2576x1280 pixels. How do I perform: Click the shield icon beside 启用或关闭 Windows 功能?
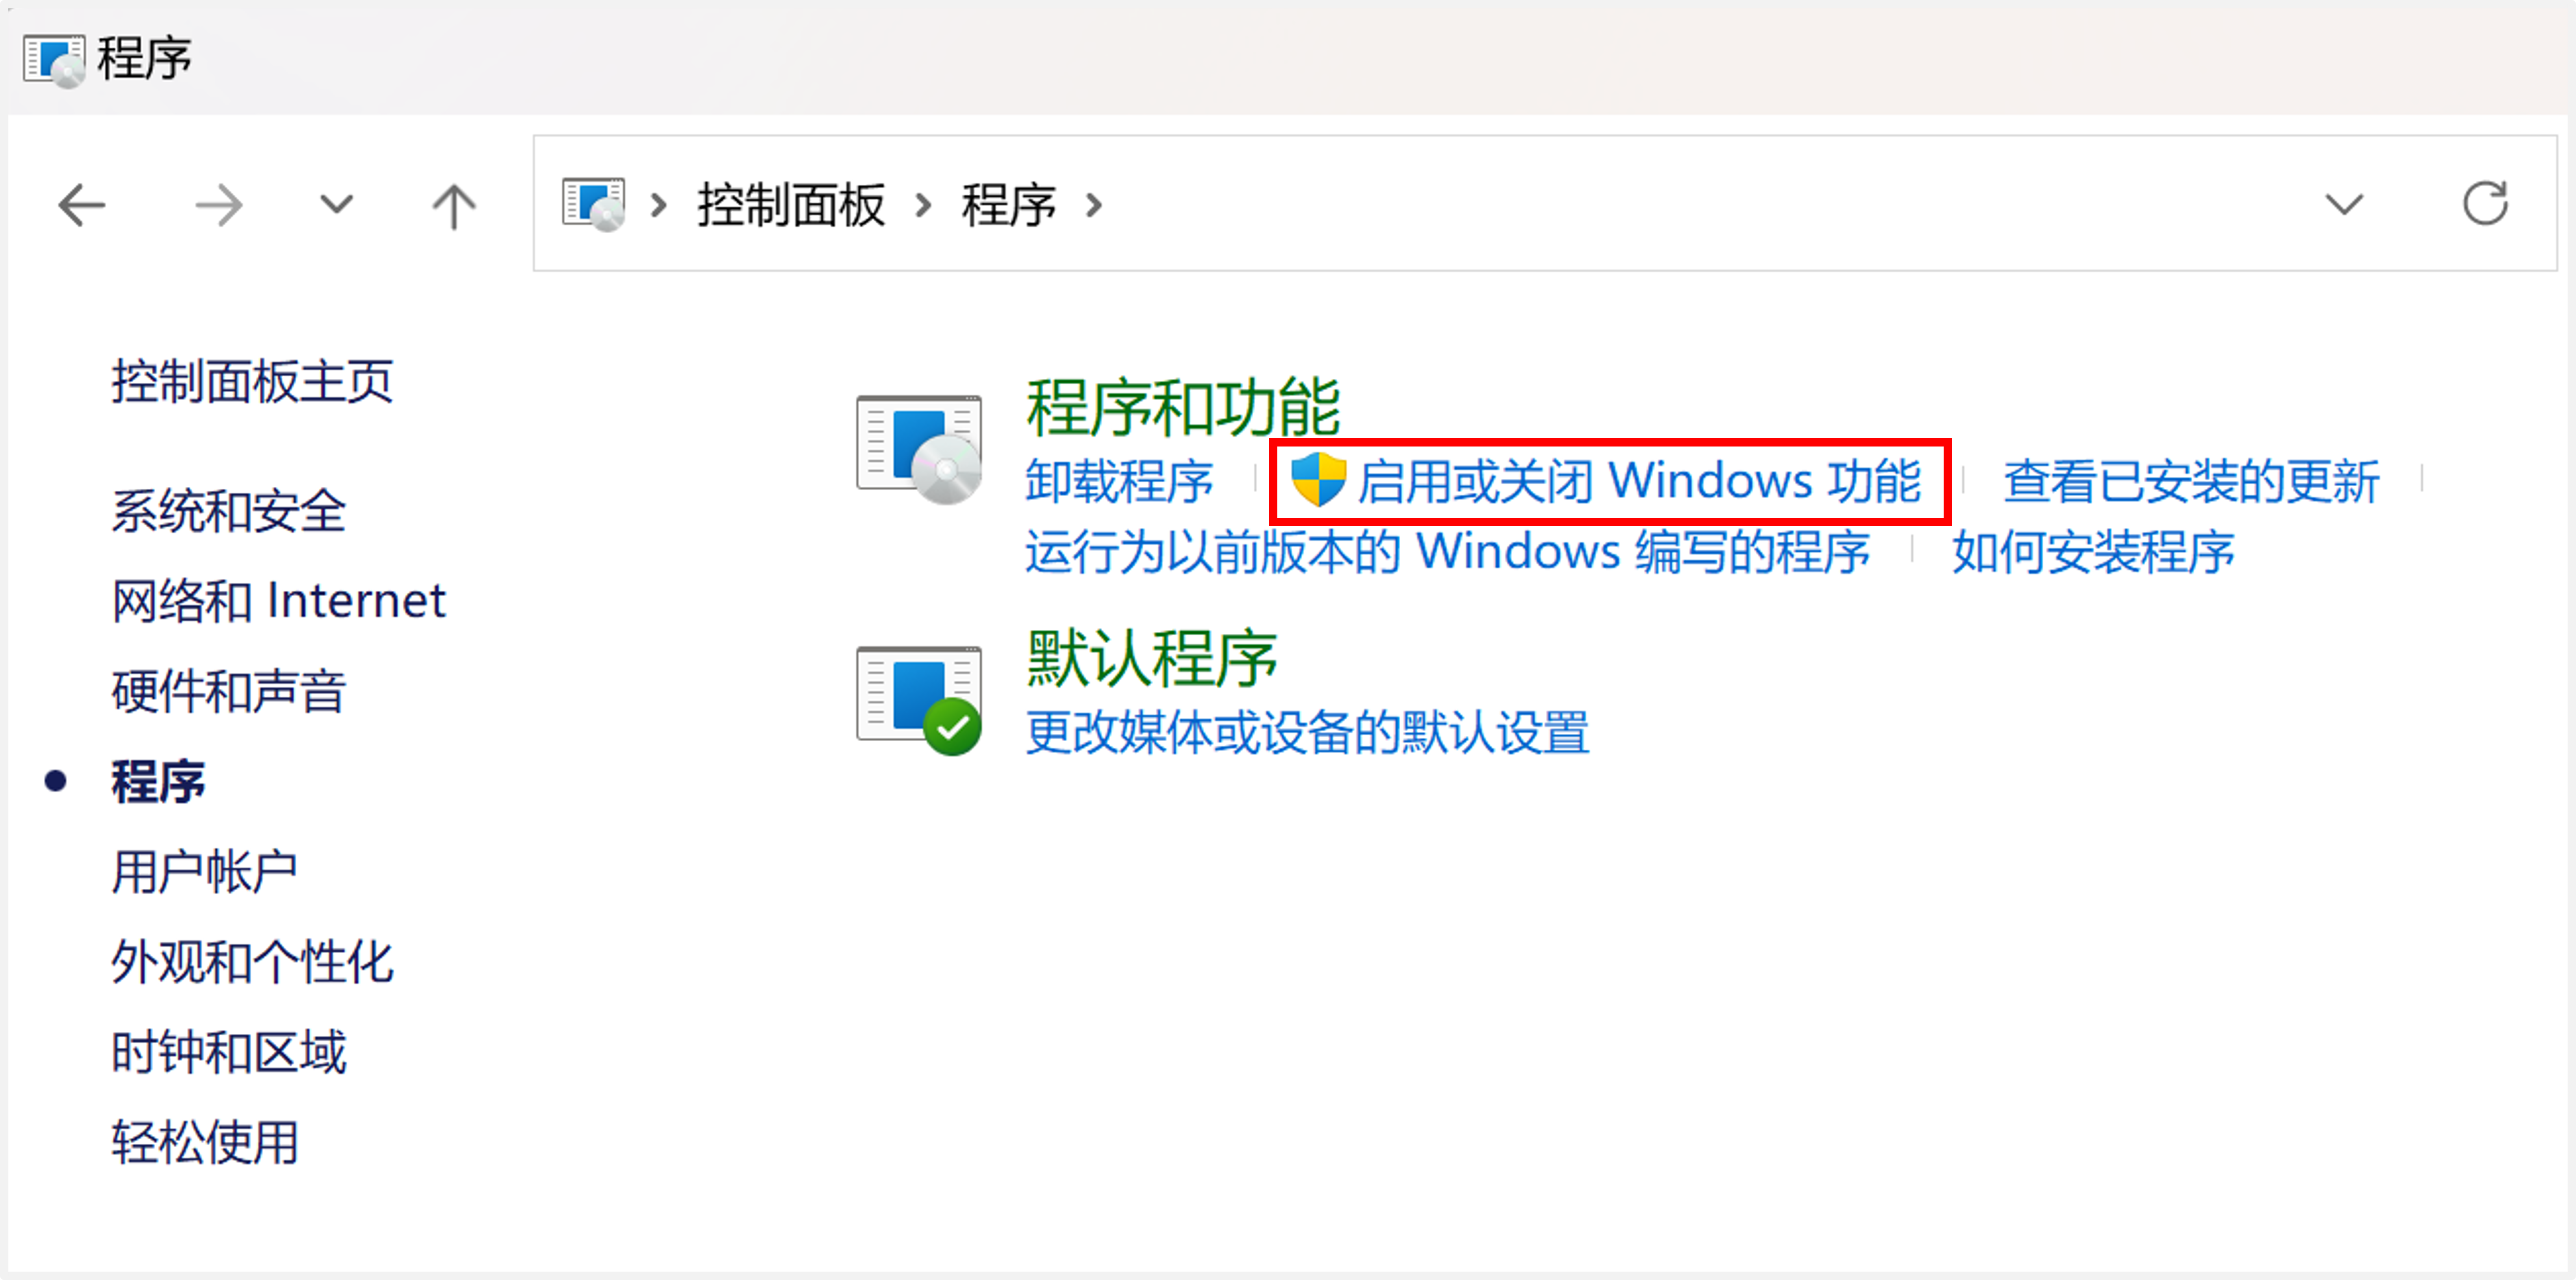1318,480
